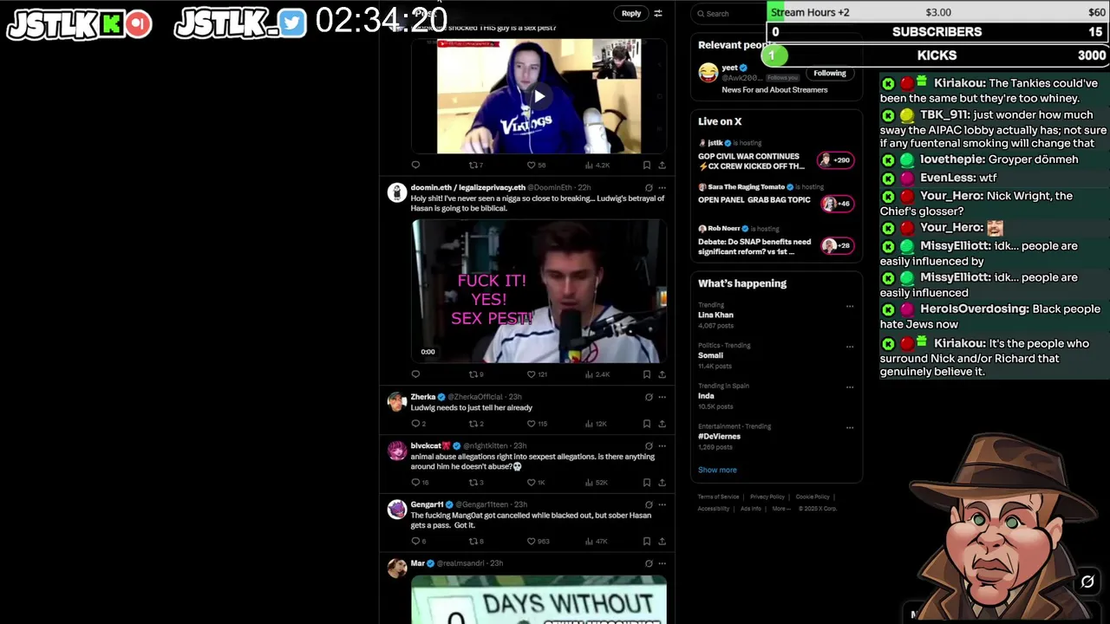The image size is (1110, 624).
Task: Open yeet profile in Relevant people
Action: pos(729,68)
